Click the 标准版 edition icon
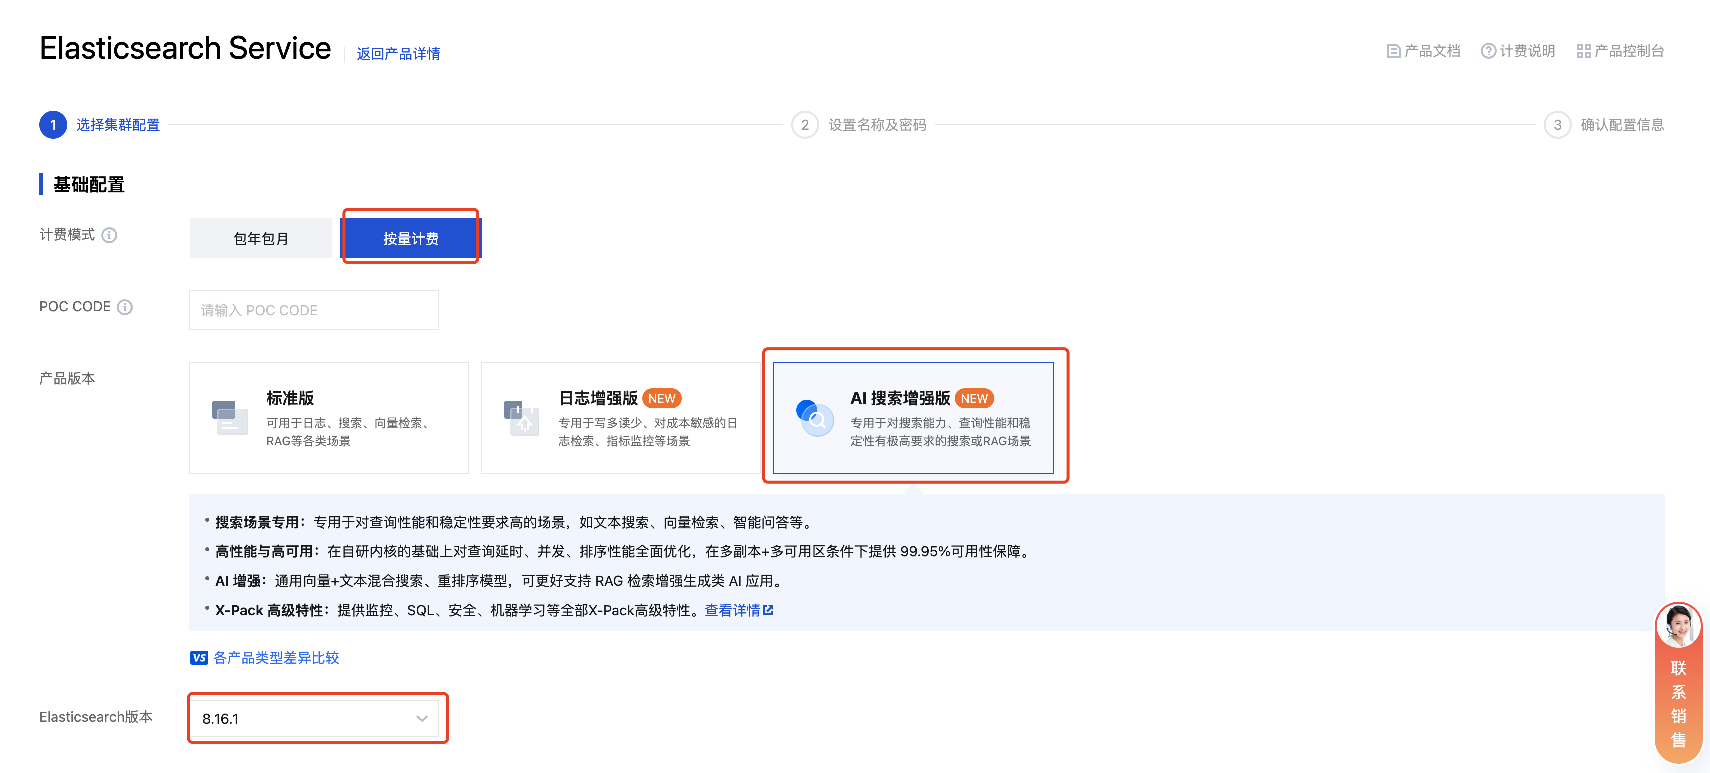 230,418
